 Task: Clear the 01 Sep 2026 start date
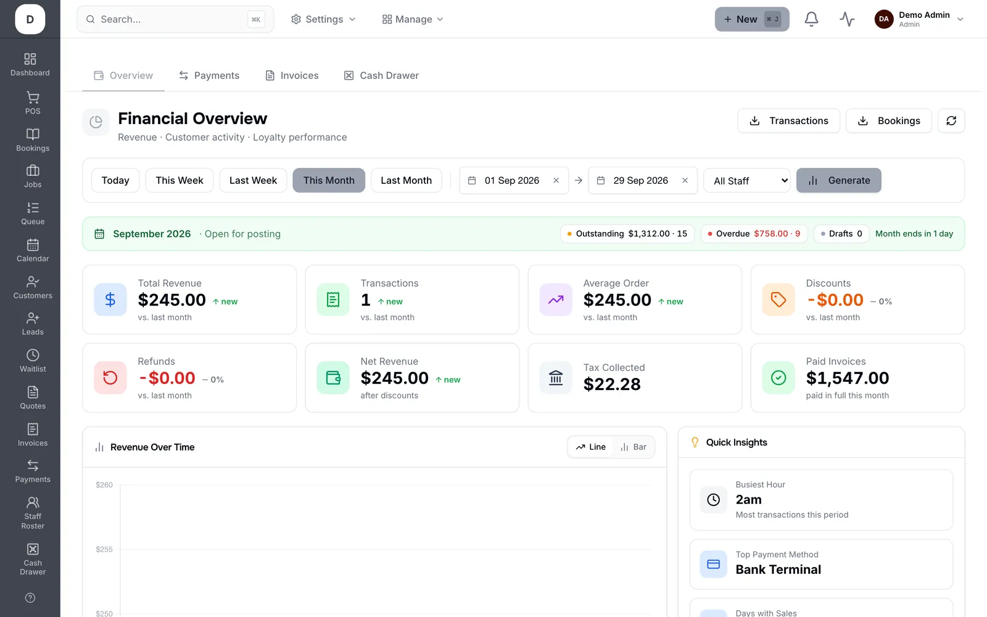556,180
